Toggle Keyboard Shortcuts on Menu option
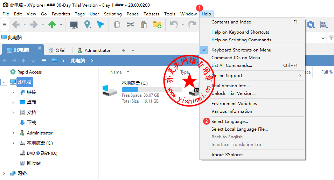 point(241,50)
